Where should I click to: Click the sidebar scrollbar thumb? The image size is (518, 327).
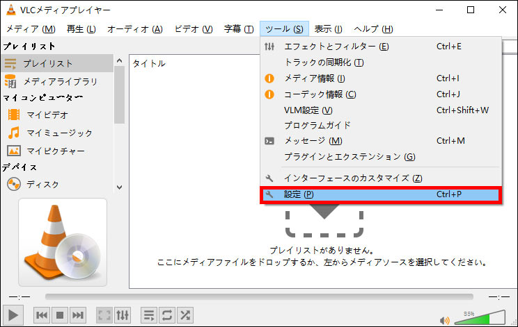[120, 95]
